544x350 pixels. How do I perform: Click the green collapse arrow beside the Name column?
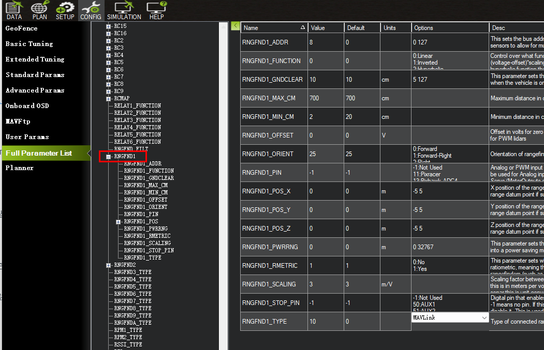236,26
